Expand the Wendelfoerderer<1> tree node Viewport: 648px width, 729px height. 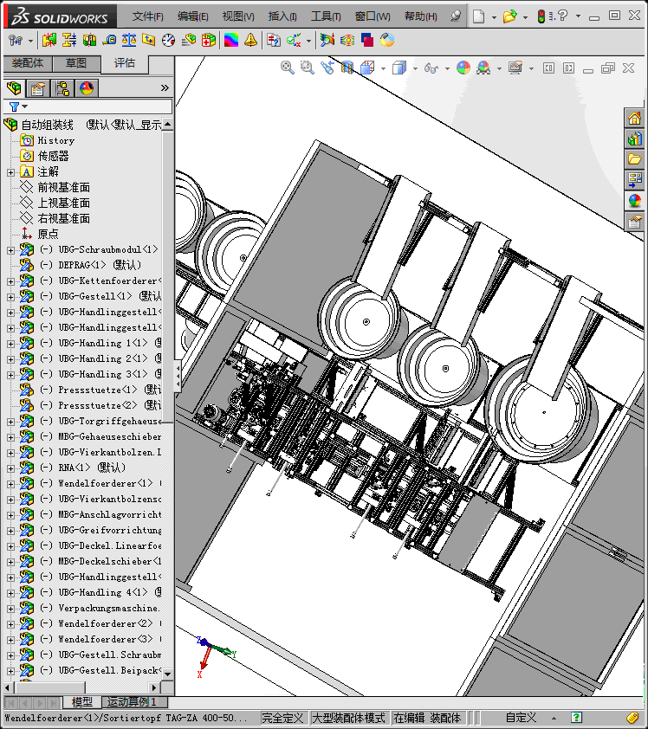click(x=10, y=484)
